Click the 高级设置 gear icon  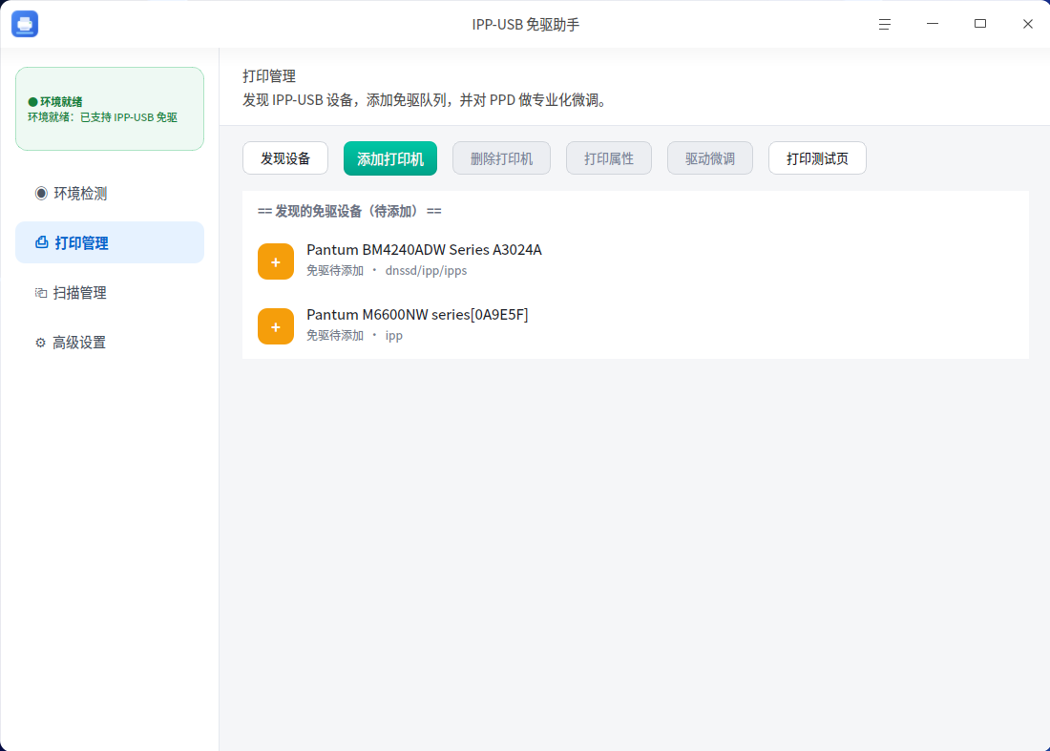pyautogui.click(x=41, y=343)
